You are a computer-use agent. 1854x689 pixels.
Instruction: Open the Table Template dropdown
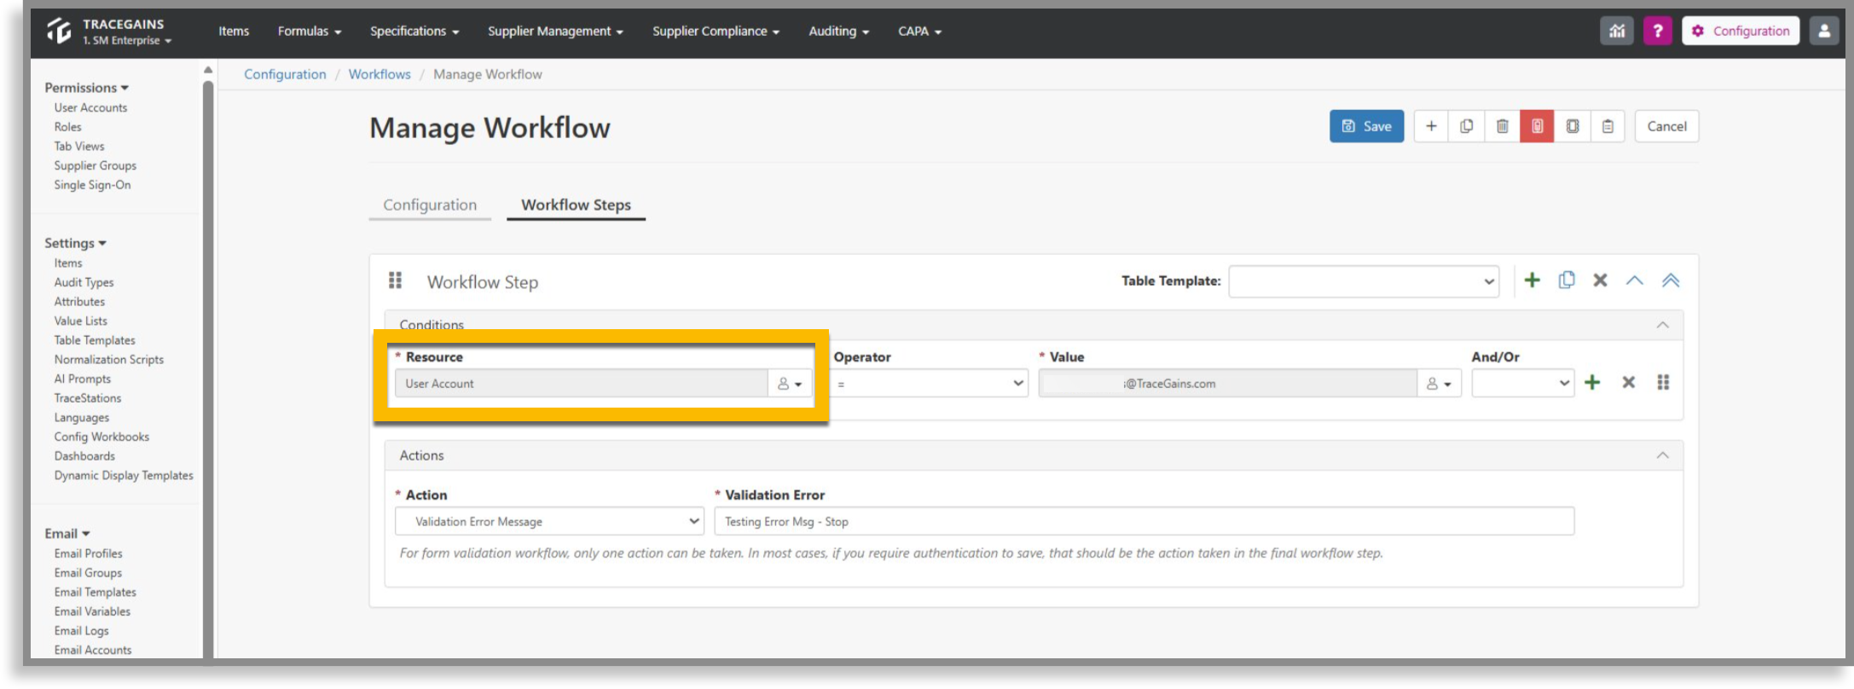point(1364,281)
